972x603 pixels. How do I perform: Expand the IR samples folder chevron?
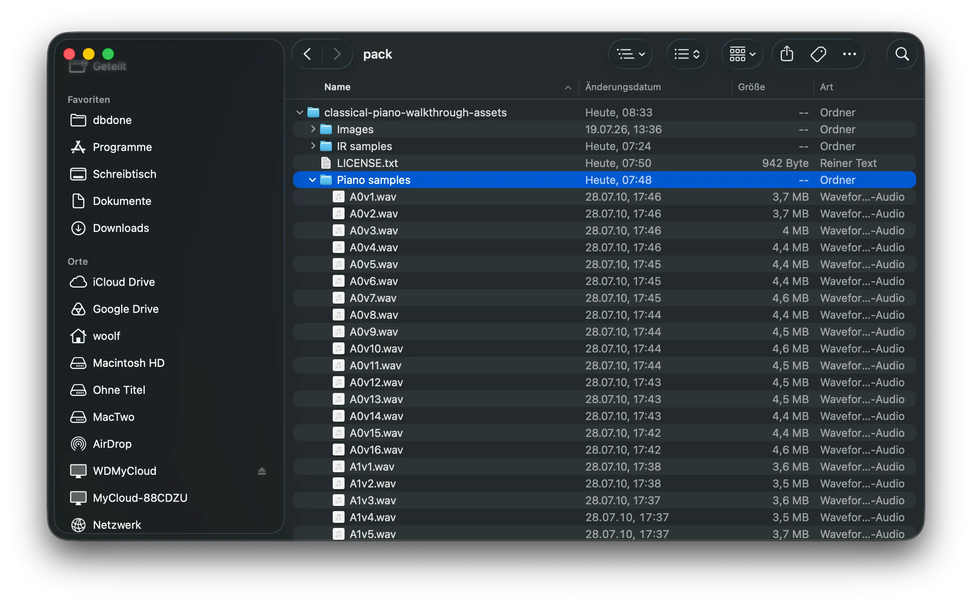pyautogui.click(x=312, y=146)
